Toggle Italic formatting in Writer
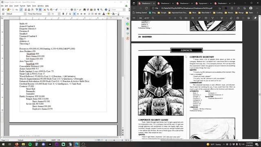This screenshot has height=147, width=261. (x=66, y=14)
